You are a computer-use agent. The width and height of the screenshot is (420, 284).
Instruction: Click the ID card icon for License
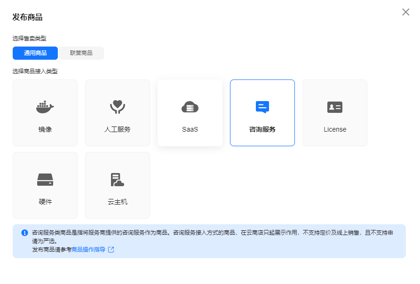[335, 107]
